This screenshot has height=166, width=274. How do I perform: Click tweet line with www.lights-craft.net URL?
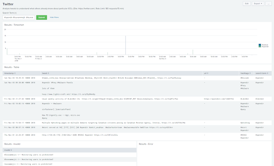[x=68, y=94]
